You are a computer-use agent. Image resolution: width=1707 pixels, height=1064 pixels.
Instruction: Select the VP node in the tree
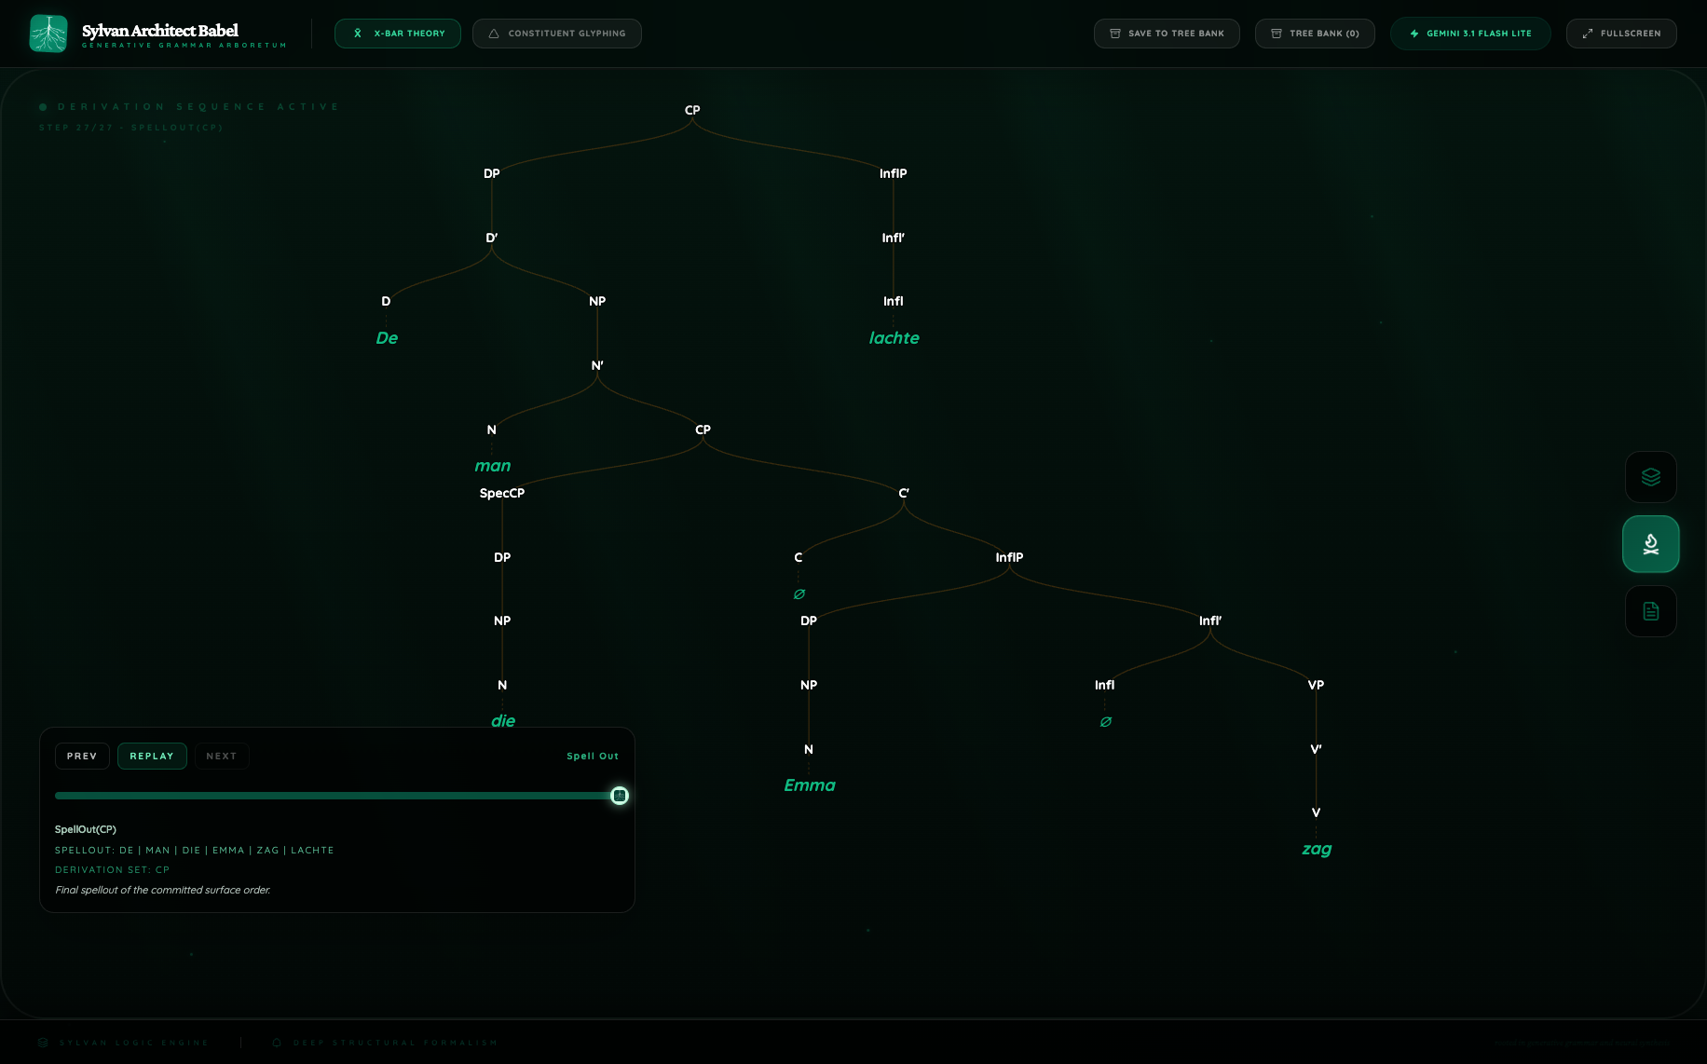(1316, 685)
